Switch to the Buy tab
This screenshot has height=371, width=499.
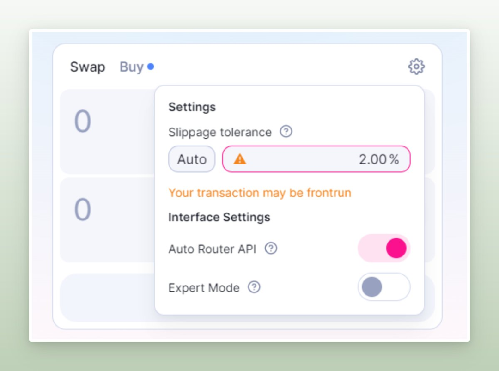pos(131,67)
